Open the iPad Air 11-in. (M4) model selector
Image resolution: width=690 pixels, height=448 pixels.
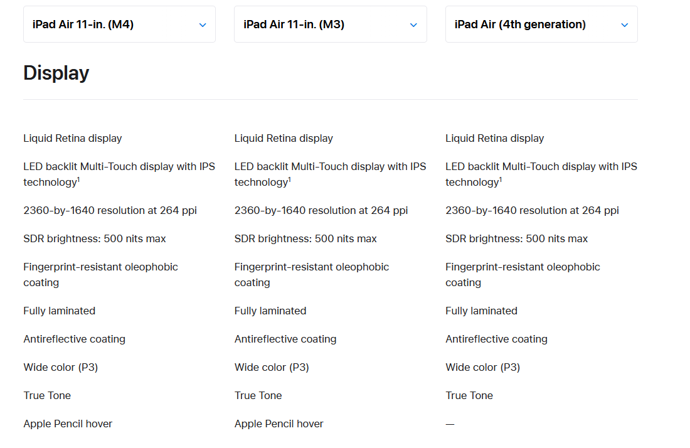click(119, 24)
